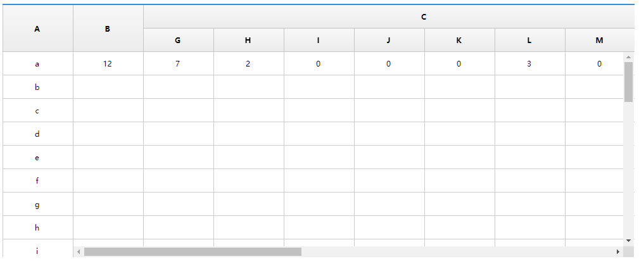The width and height of the screenshot is (639, 266).
Task: Select column header B
Action: 108,28
